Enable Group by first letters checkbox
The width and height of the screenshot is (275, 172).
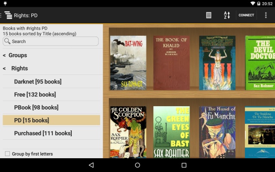pos(7,154)
